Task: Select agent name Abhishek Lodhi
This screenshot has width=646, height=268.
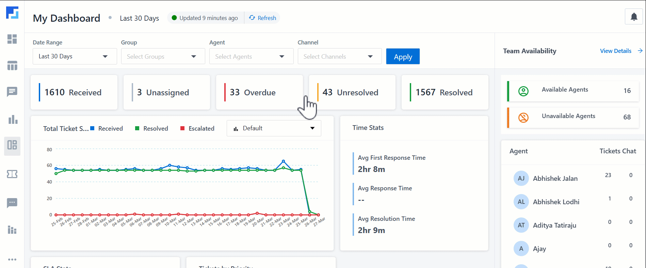Action: (556, 202)
